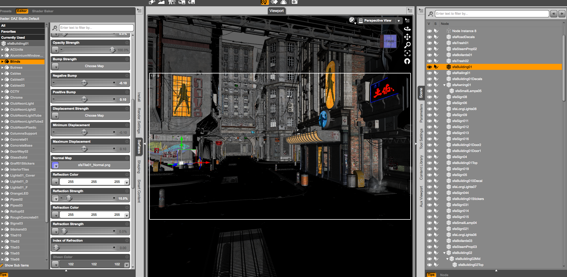567x277 pixels.
Task: Click the gear icon for Refraction Strength
Action: click(x=127, y=224)
